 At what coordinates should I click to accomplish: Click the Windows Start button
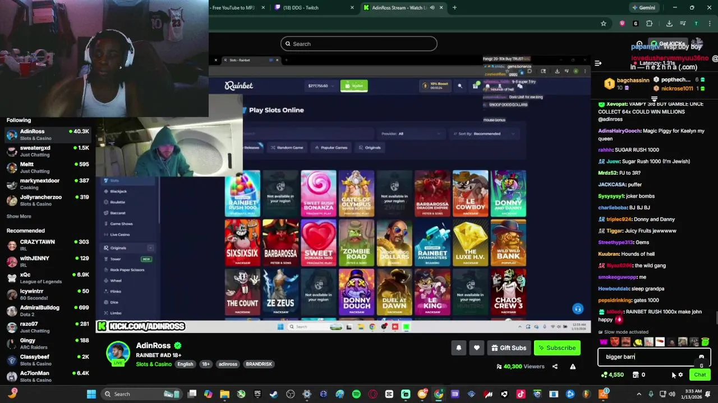pos(91,394)
